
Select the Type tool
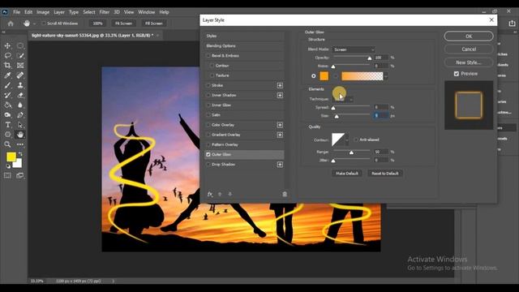point(7,125)
